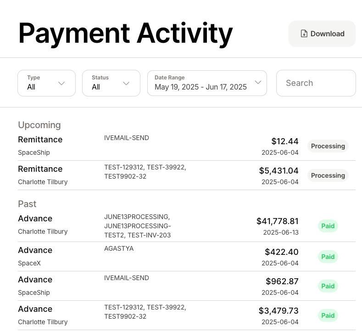Click Charlotte Tilbury under the $41,778.81 advance
The height and width of the screenshot is (332, 362).
(43, 231)
